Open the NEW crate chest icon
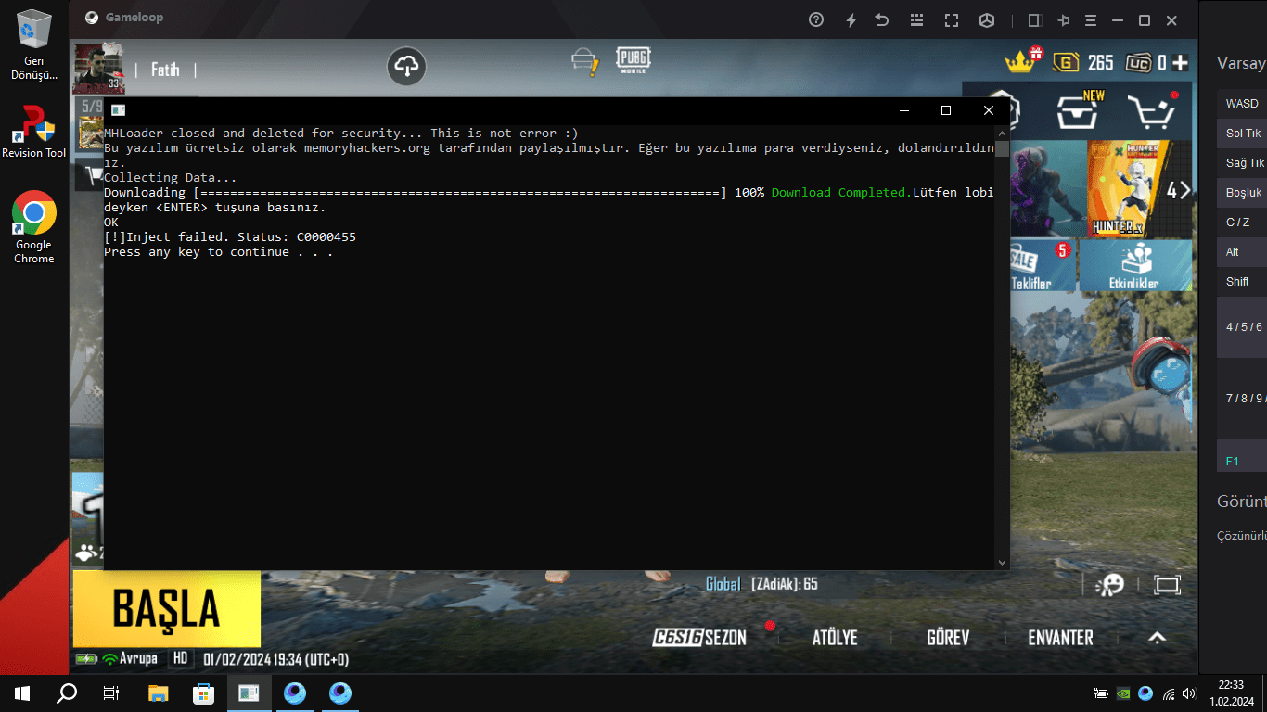 (1080, 110)
